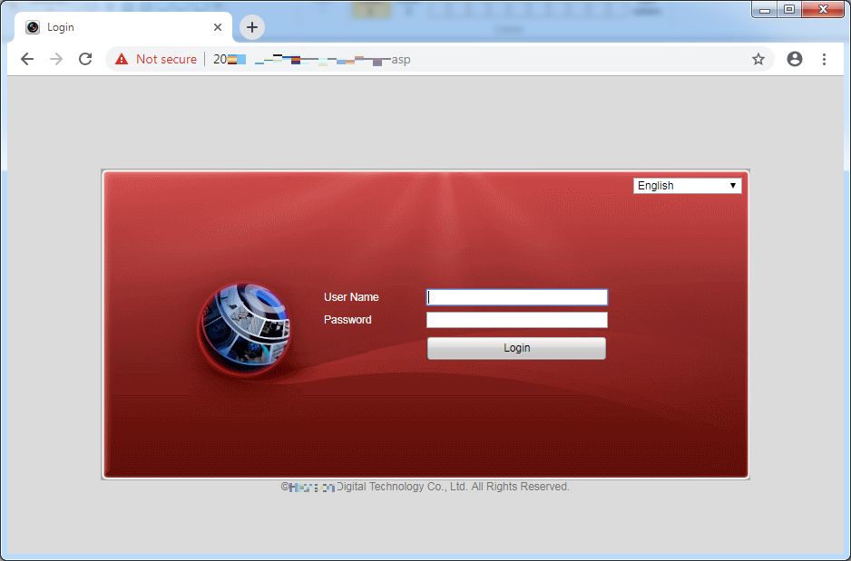
Task: Click the browser forward arrow
Action: click(x=56, y=59)
